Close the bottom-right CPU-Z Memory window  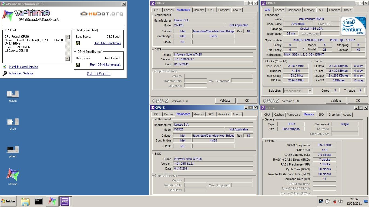(x=366, y=108)
